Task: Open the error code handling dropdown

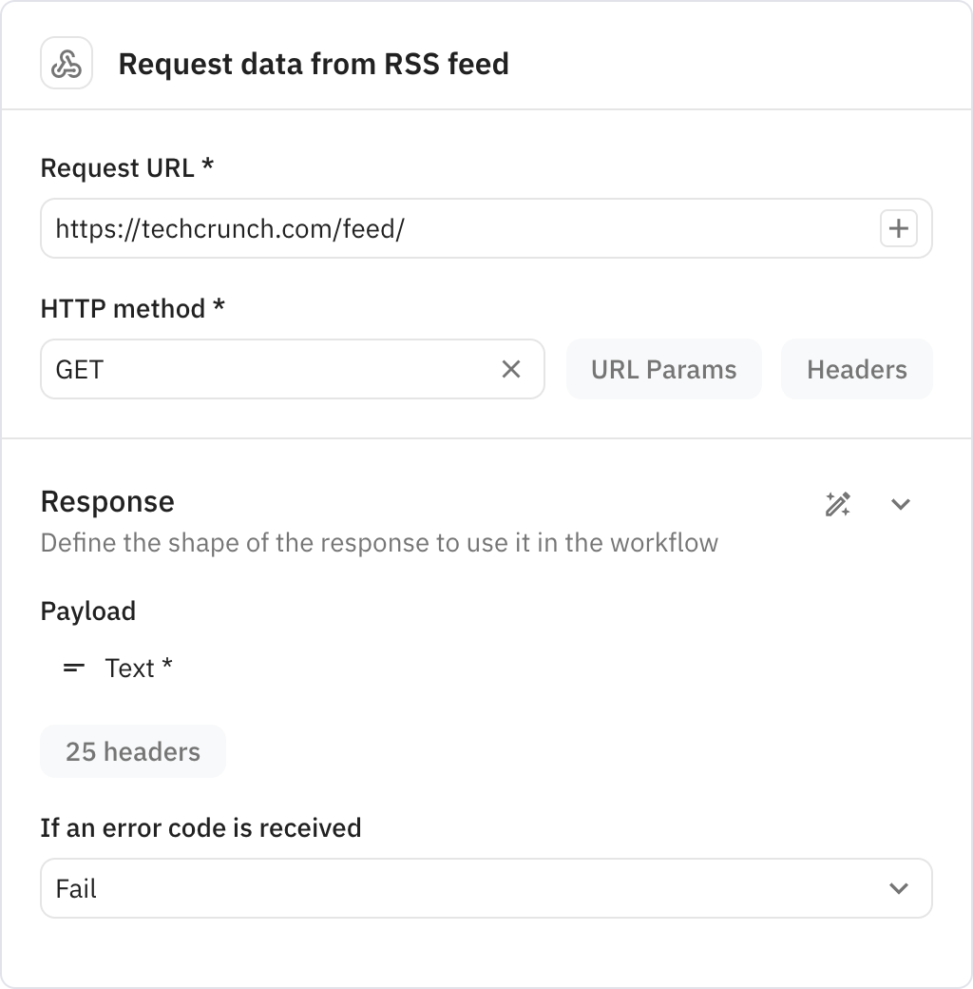Action: coord(486,888)
